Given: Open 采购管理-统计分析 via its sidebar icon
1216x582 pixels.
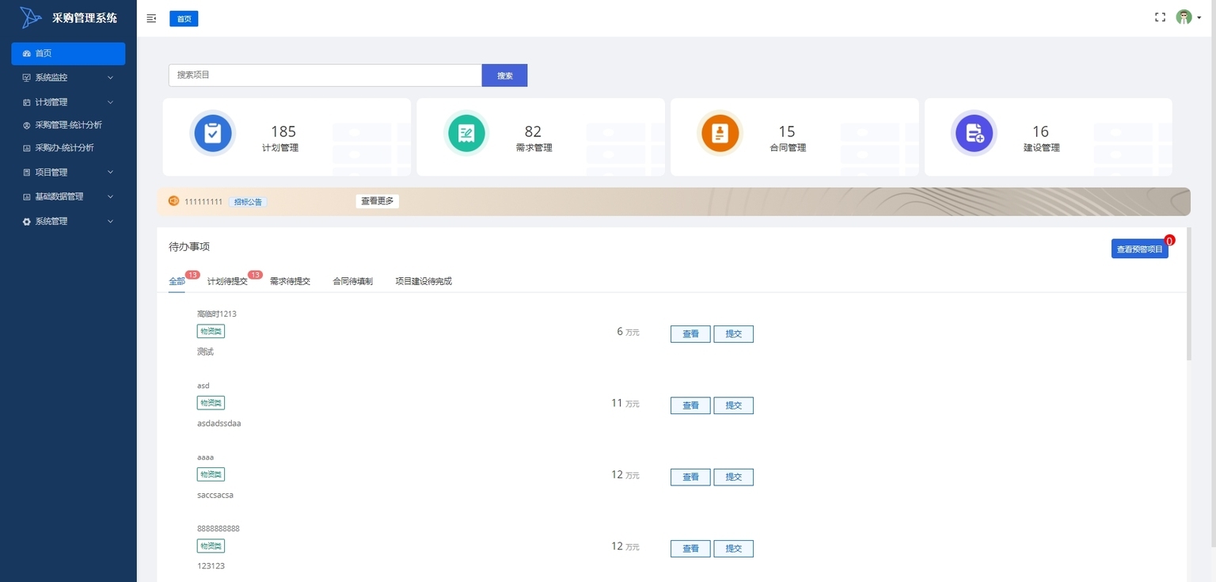Looking at the screenshot, I should pos(27,125).
